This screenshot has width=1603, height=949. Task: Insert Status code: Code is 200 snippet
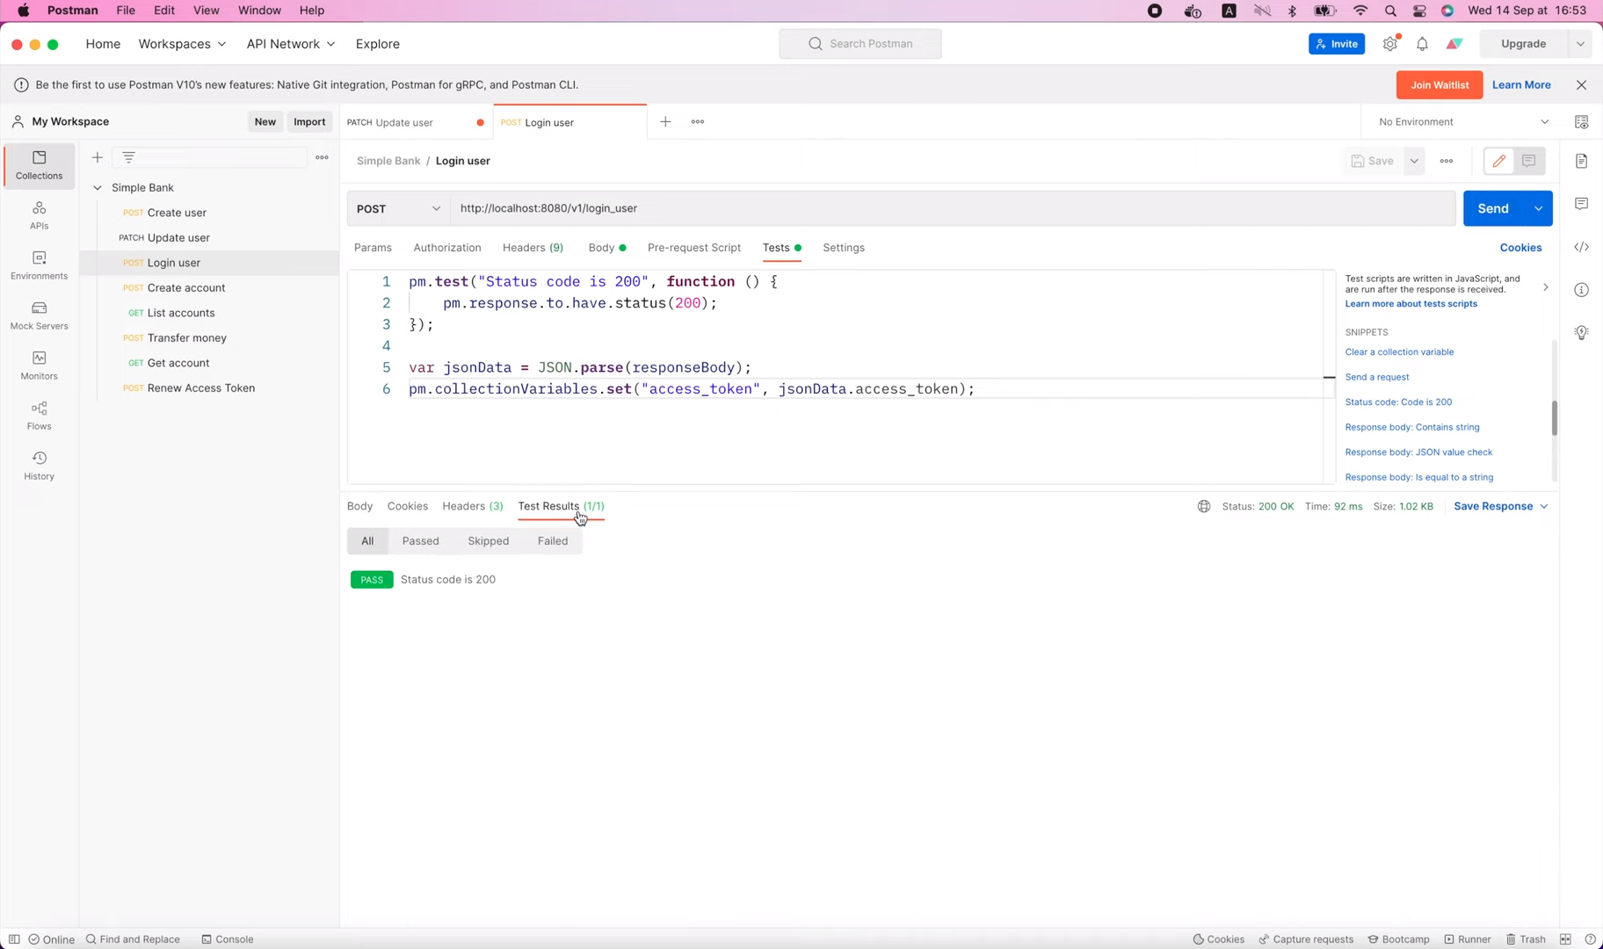coord(1398,402)
